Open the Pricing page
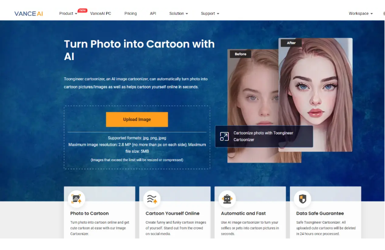Viewport: 385px width, 250px height. click(130, 13)
